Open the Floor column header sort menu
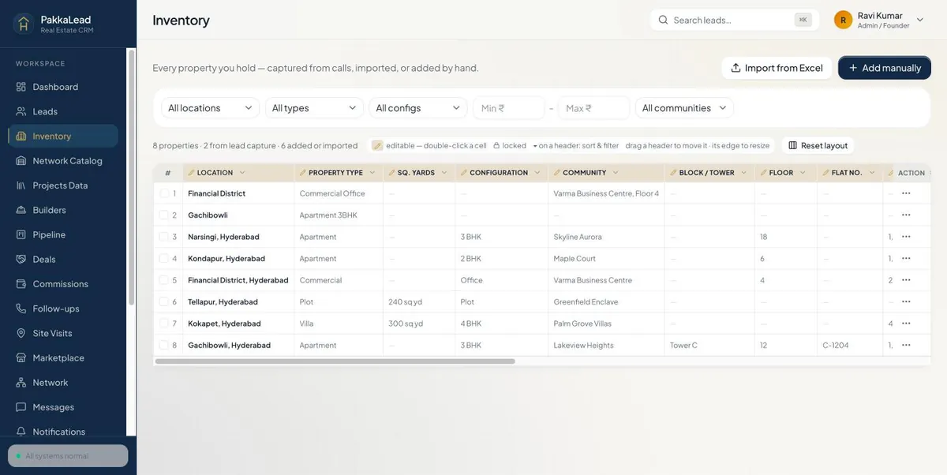This screenshot has height=475, width=947. click(x=803, y=173)
